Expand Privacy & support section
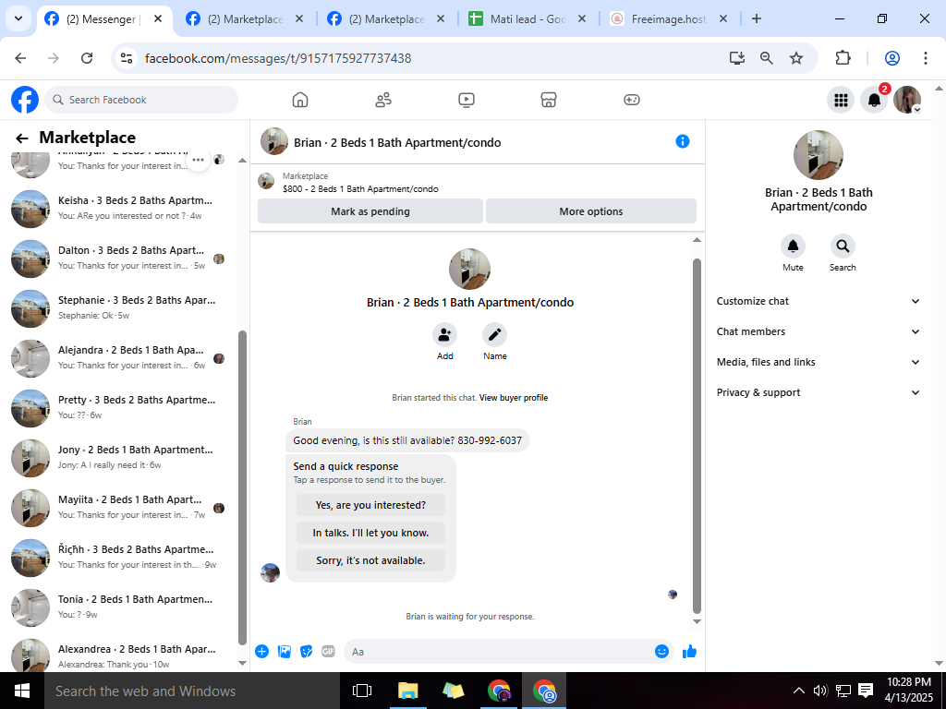 click(819, 392)
